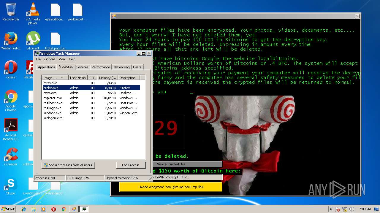Sort processes by Image Name column
Screen dimensions: 380x213
[x=55, y=78]
